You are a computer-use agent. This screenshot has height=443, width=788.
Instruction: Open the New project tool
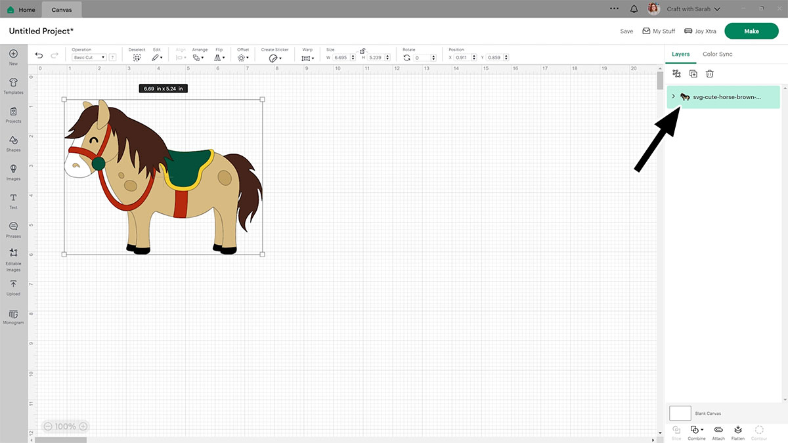tap(13, 57)
